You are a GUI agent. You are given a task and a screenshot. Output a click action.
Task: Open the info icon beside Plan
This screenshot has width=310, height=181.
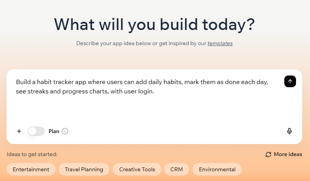(65, 131)
